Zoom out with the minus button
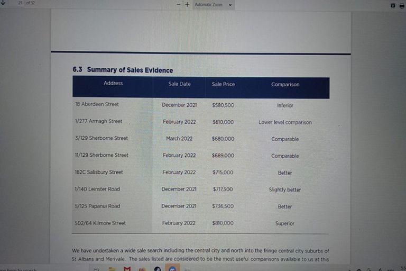This screenshot has width=406, height=271. point(179,4)
